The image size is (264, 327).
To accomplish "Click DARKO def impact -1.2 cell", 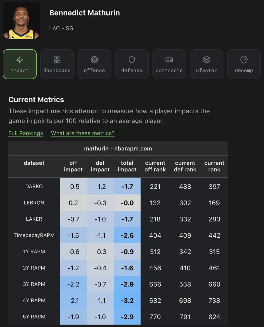I will [x=100, y=186].
